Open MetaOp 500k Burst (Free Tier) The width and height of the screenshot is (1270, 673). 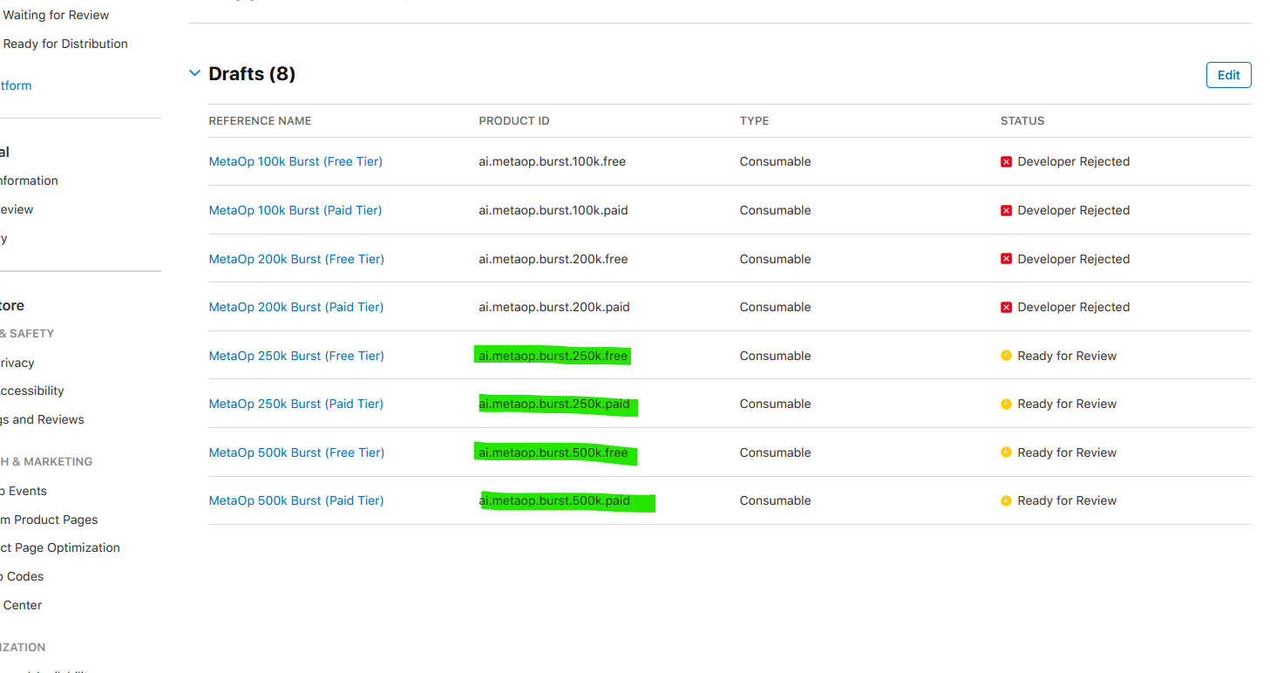click(296, 452)
